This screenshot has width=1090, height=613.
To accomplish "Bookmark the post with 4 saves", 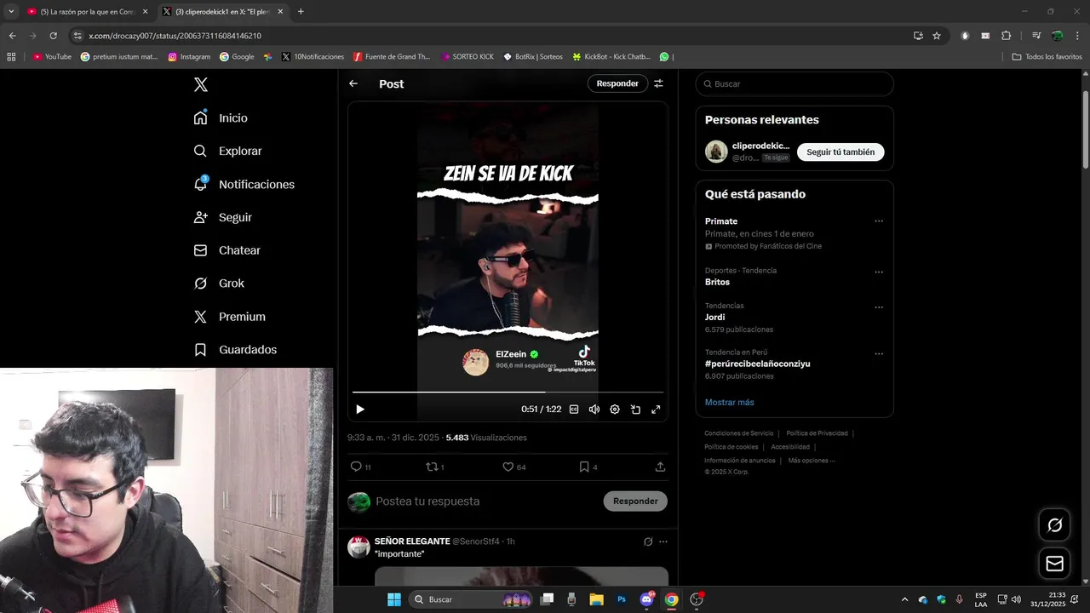I will tap(584, 467).
